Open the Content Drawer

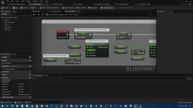(x=7, y=102)
